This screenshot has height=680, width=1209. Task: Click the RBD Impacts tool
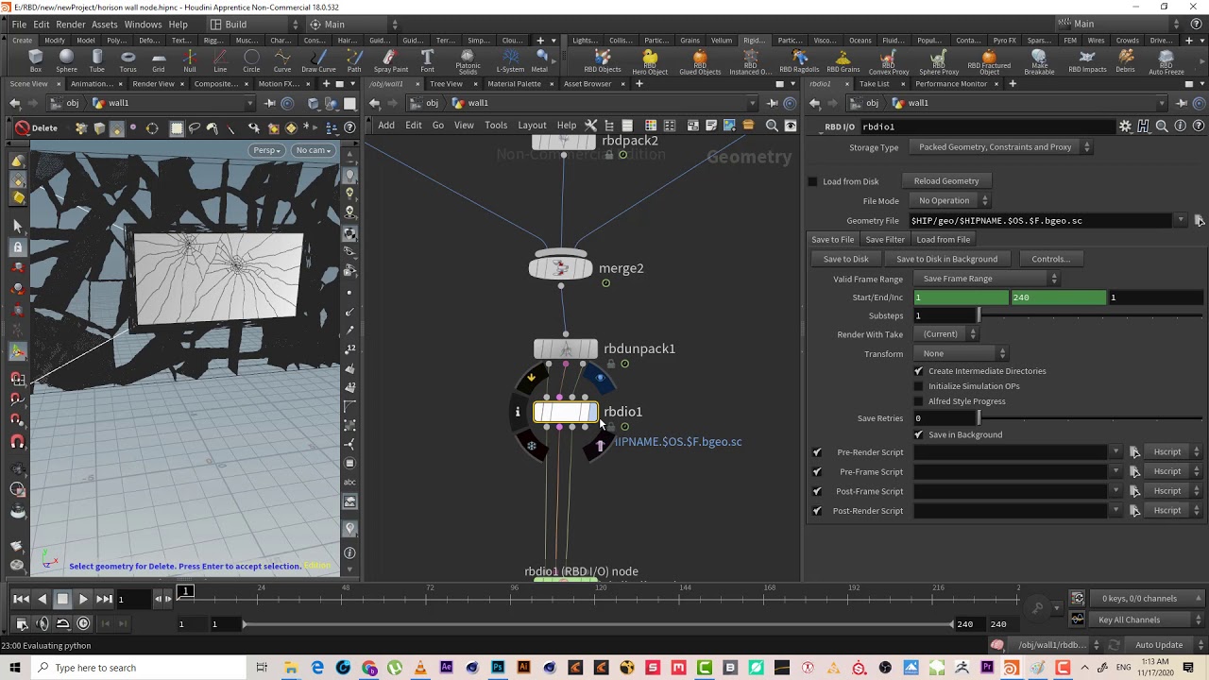pyautogui.click(x=1087, y=61)
